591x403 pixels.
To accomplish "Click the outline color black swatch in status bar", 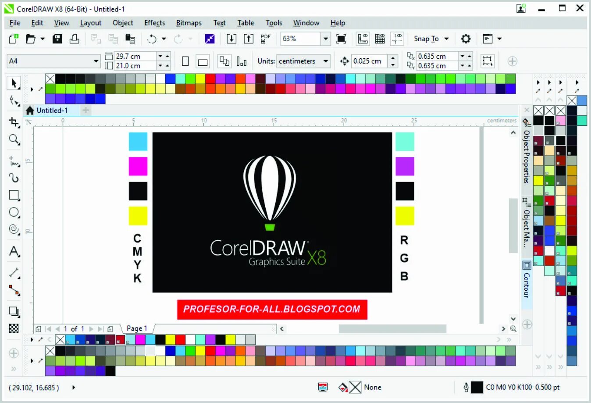I will point(477,387).
